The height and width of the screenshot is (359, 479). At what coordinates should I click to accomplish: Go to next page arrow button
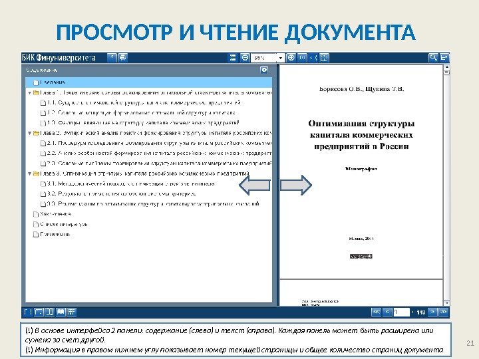point(432,312)
